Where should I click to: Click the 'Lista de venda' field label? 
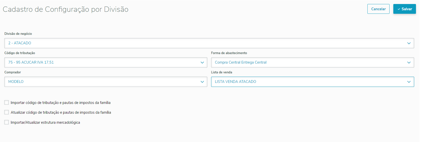coord(221,72)
